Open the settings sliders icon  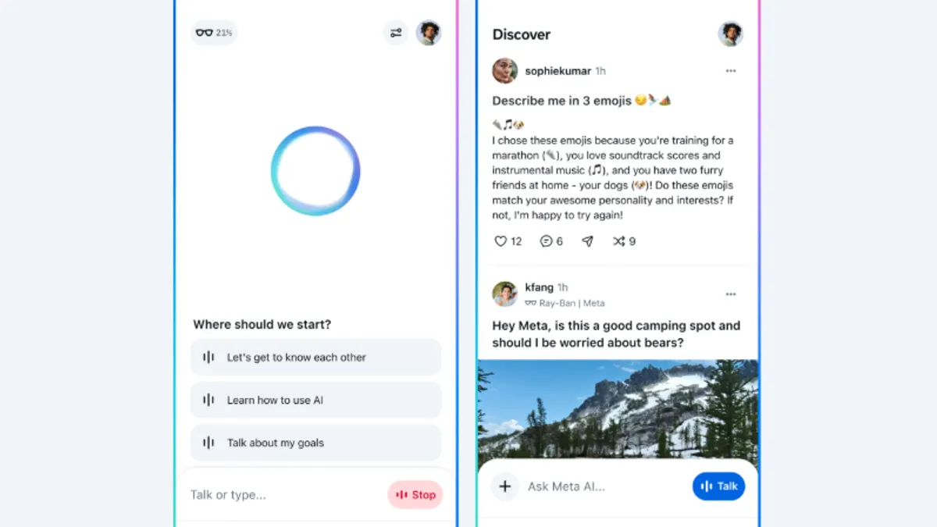pos(396,33)
